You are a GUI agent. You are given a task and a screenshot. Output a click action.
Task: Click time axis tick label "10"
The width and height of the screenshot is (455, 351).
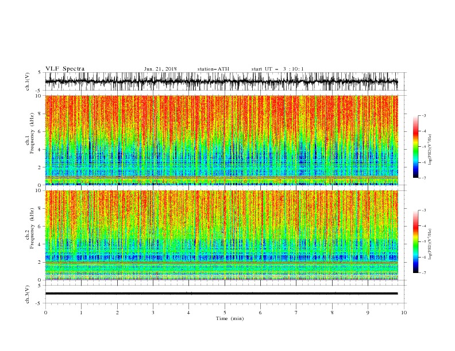pos(404,313)
